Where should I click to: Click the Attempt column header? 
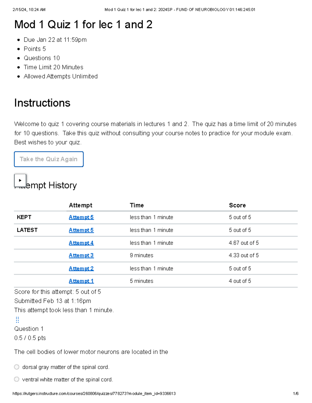[80, 205]
